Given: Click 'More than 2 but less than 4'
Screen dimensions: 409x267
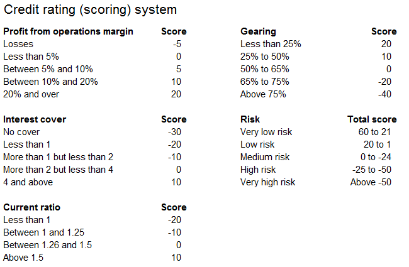Looking at the screenshot, I should point(58,170).
